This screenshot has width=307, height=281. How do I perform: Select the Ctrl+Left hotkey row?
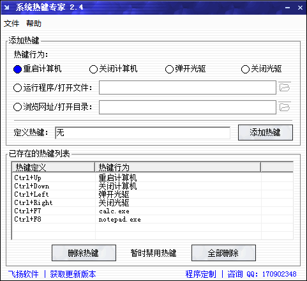click(x=153, y=194)
